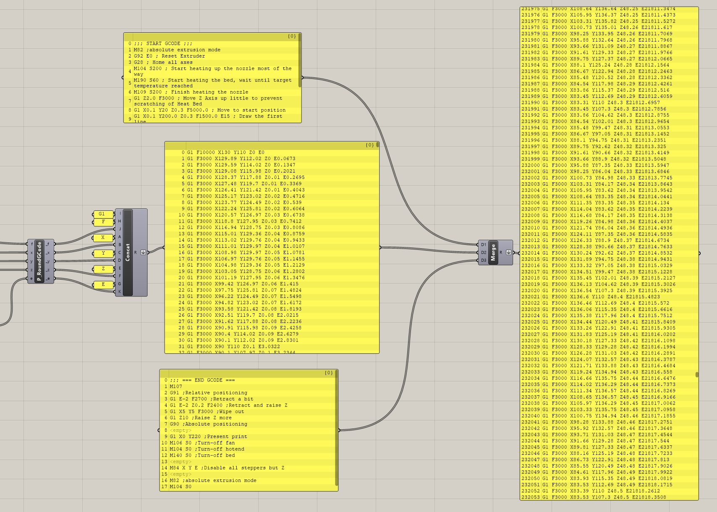Click the 'M109 S200 ; Finish heating the nozzle' row
Screen dimensions: 717x512
click(x=212, y=92)
